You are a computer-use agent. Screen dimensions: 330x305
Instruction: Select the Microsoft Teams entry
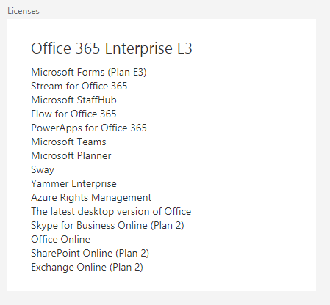68,142
